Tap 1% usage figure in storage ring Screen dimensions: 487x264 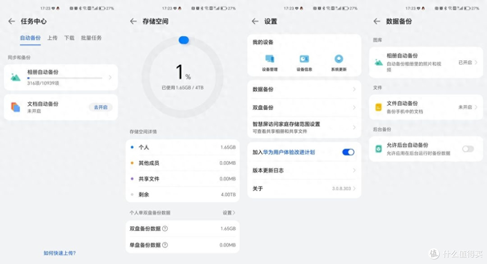183,72
